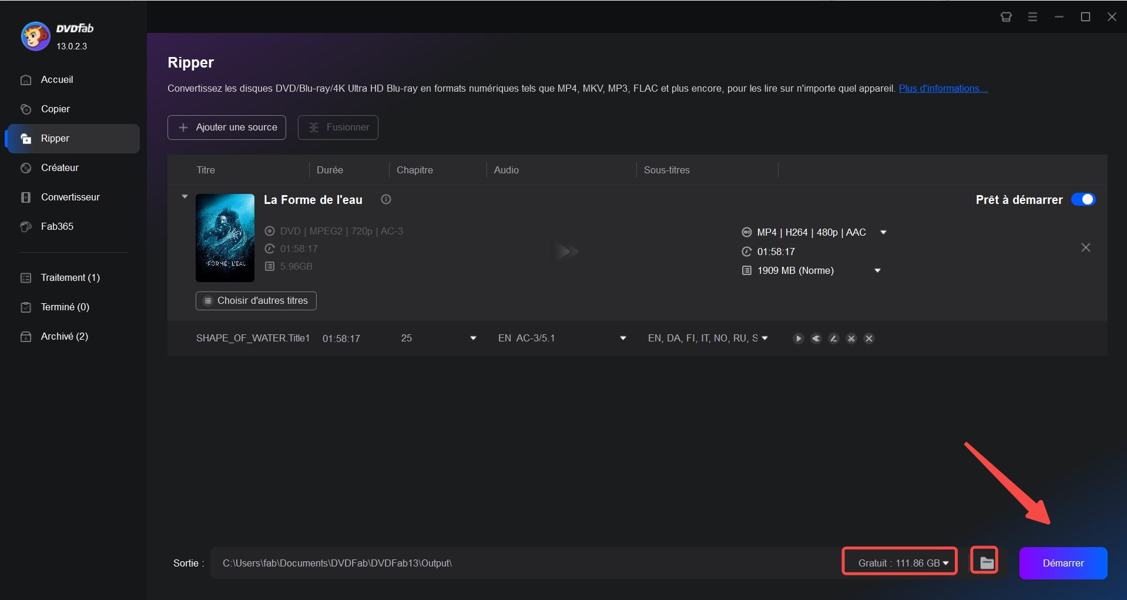Show info for La Forme de l'eau
The height and width of the screenshot is (600, 1127).
pyautogui.click(x=385, y=199)
